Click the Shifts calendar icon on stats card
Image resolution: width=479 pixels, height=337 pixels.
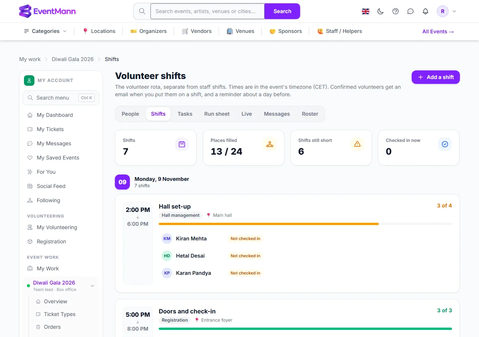pos(182,144)
